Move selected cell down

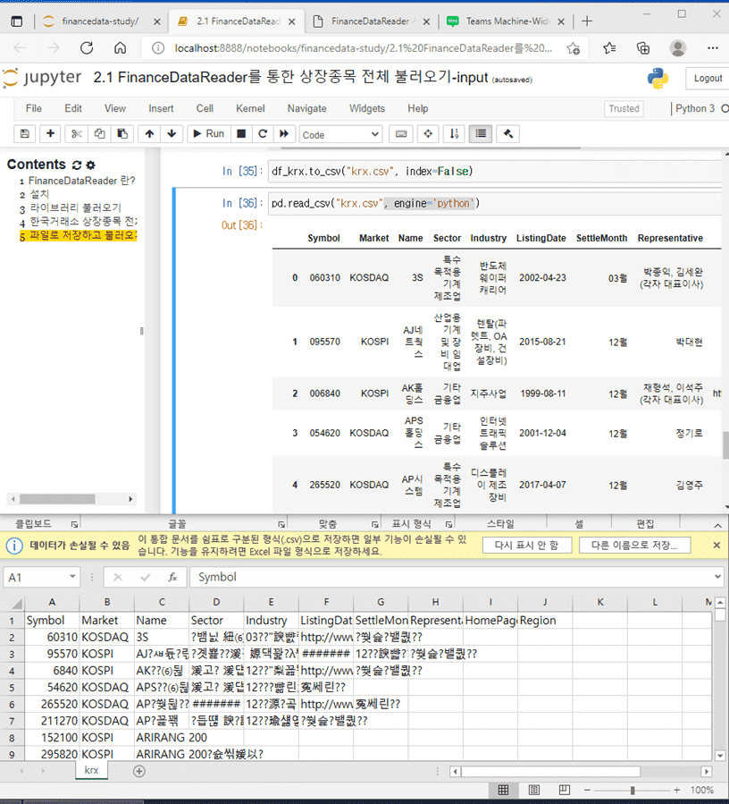(172, 134)
